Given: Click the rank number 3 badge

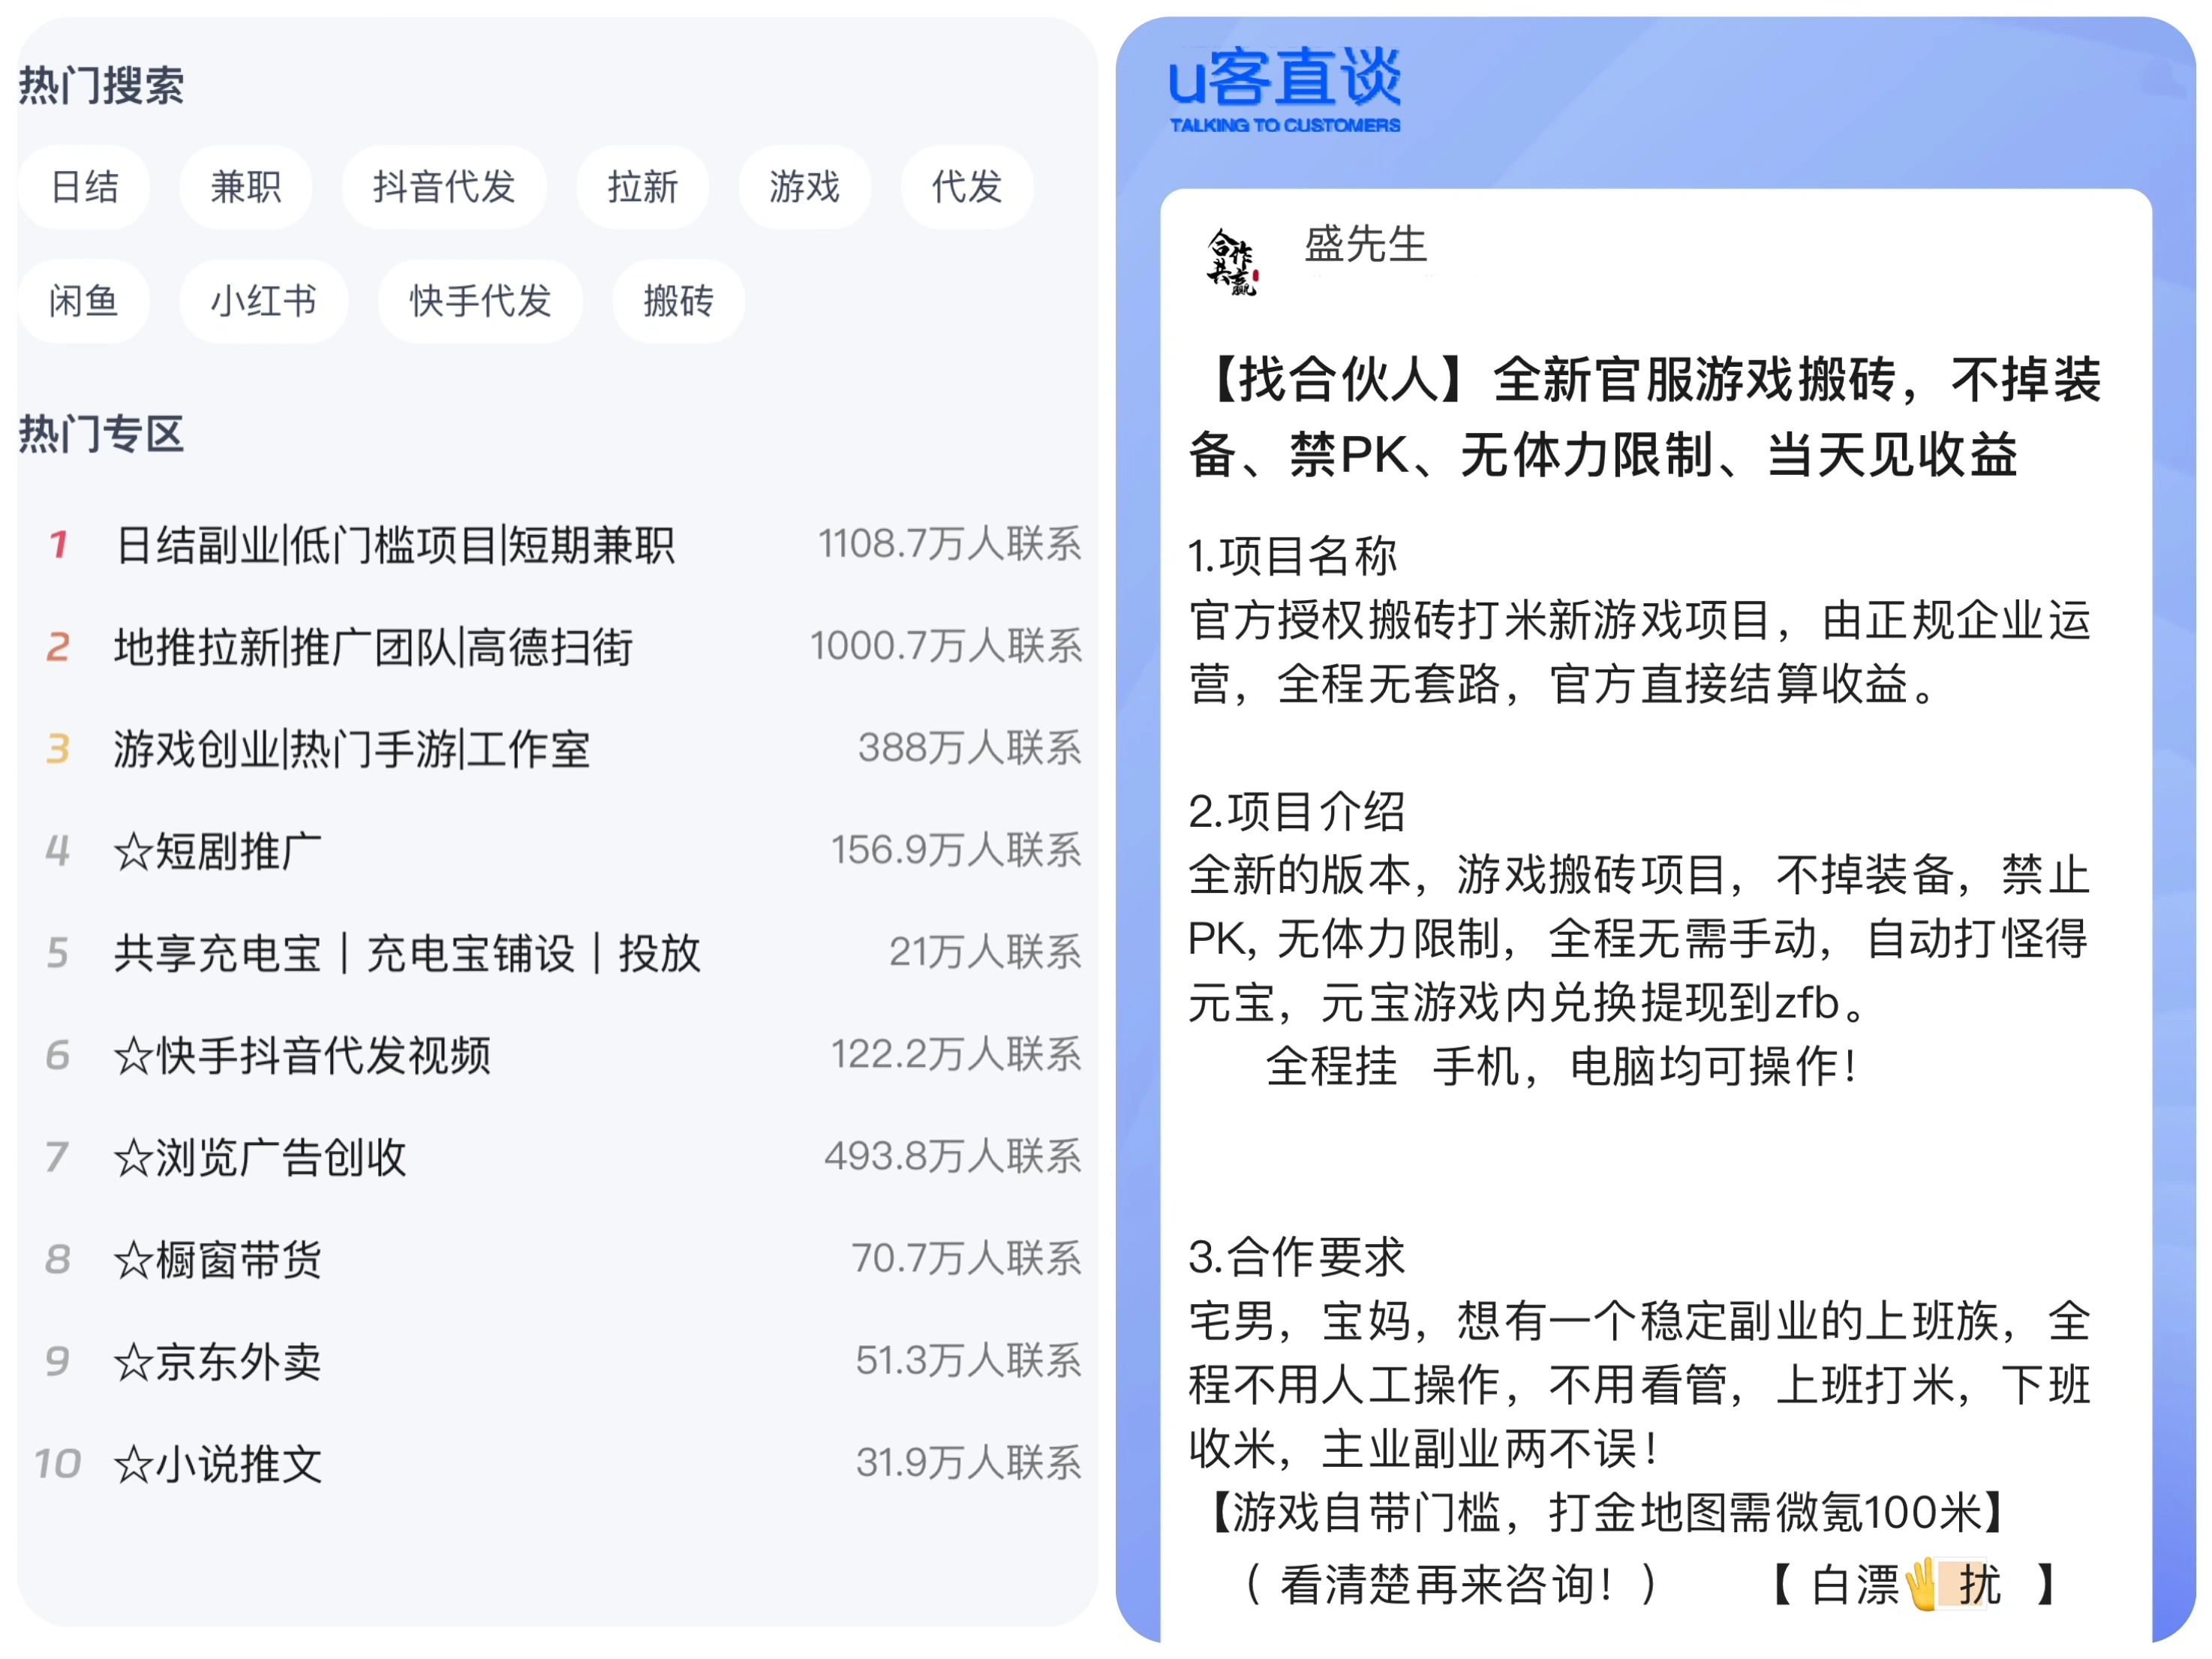Looking at the screenshot, I should pyautogui.click(x=58, y=749).
